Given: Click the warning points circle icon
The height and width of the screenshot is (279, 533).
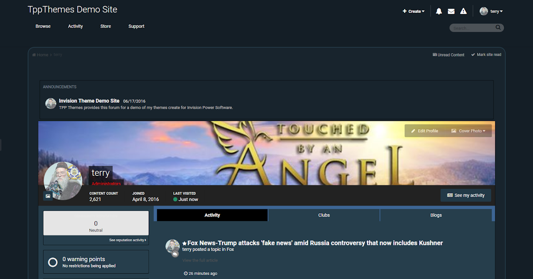Looking at the screenshot, I should (53, 262).
